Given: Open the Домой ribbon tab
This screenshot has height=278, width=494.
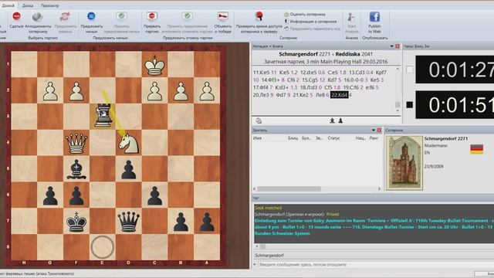Looking at the screenshot, I should (8, 5).
